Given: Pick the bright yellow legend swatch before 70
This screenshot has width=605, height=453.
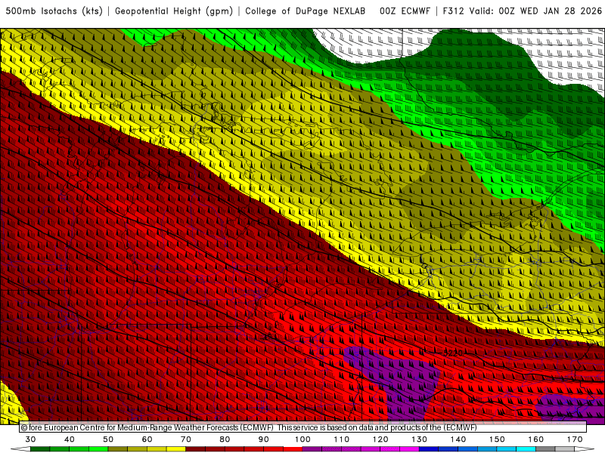Looking at the screenshot, I should (x=176, y=449).
